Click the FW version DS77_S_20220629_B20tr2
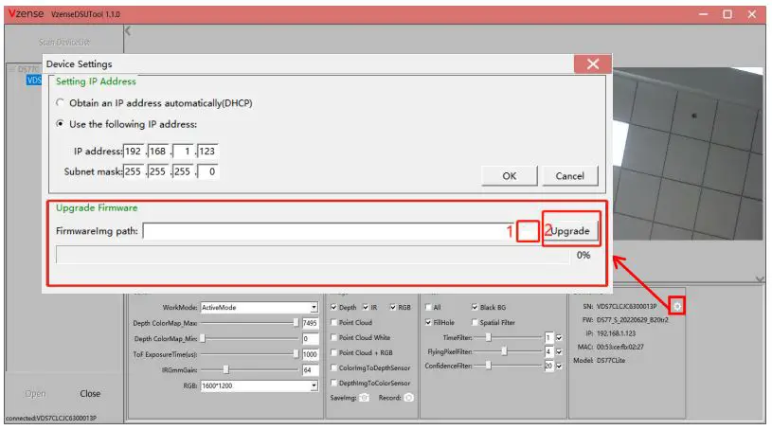This screenshot has height=430, width=772. [632, 320]
